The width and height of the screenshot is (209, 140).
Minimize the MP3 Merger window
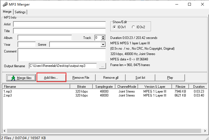(x=177, y=5)
